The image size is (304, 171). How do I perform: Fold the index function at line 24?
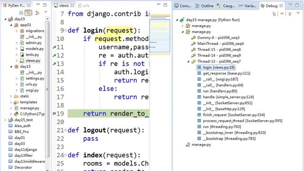tap(66, 155)
